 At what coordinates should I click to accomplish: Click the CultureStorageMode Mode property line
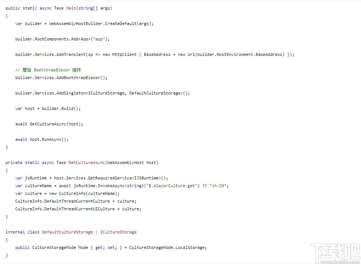pos(111,248)
